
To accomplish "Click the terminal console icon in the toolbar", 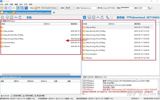I will [x=26, y=8].
